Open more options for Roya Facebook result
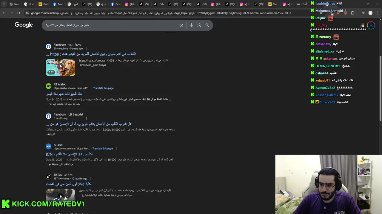The height and width of the screenshot is (214, 382). (86, 49)
